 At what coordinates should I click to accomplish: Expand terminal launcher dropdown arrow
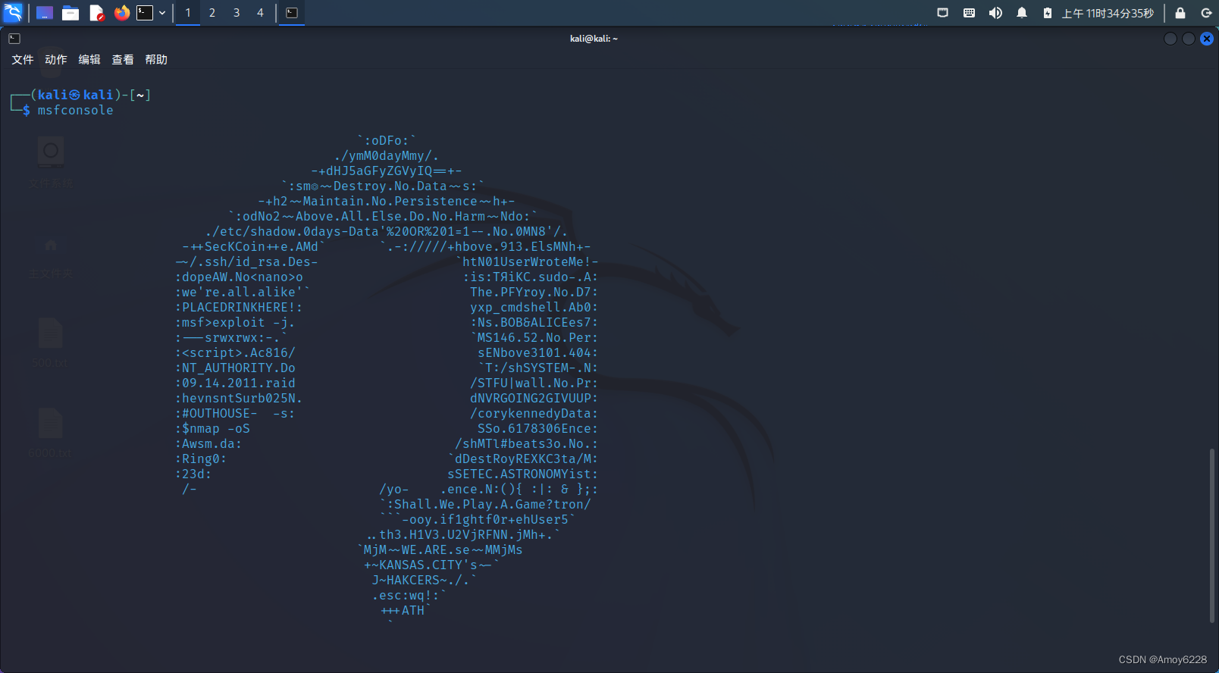162,13
